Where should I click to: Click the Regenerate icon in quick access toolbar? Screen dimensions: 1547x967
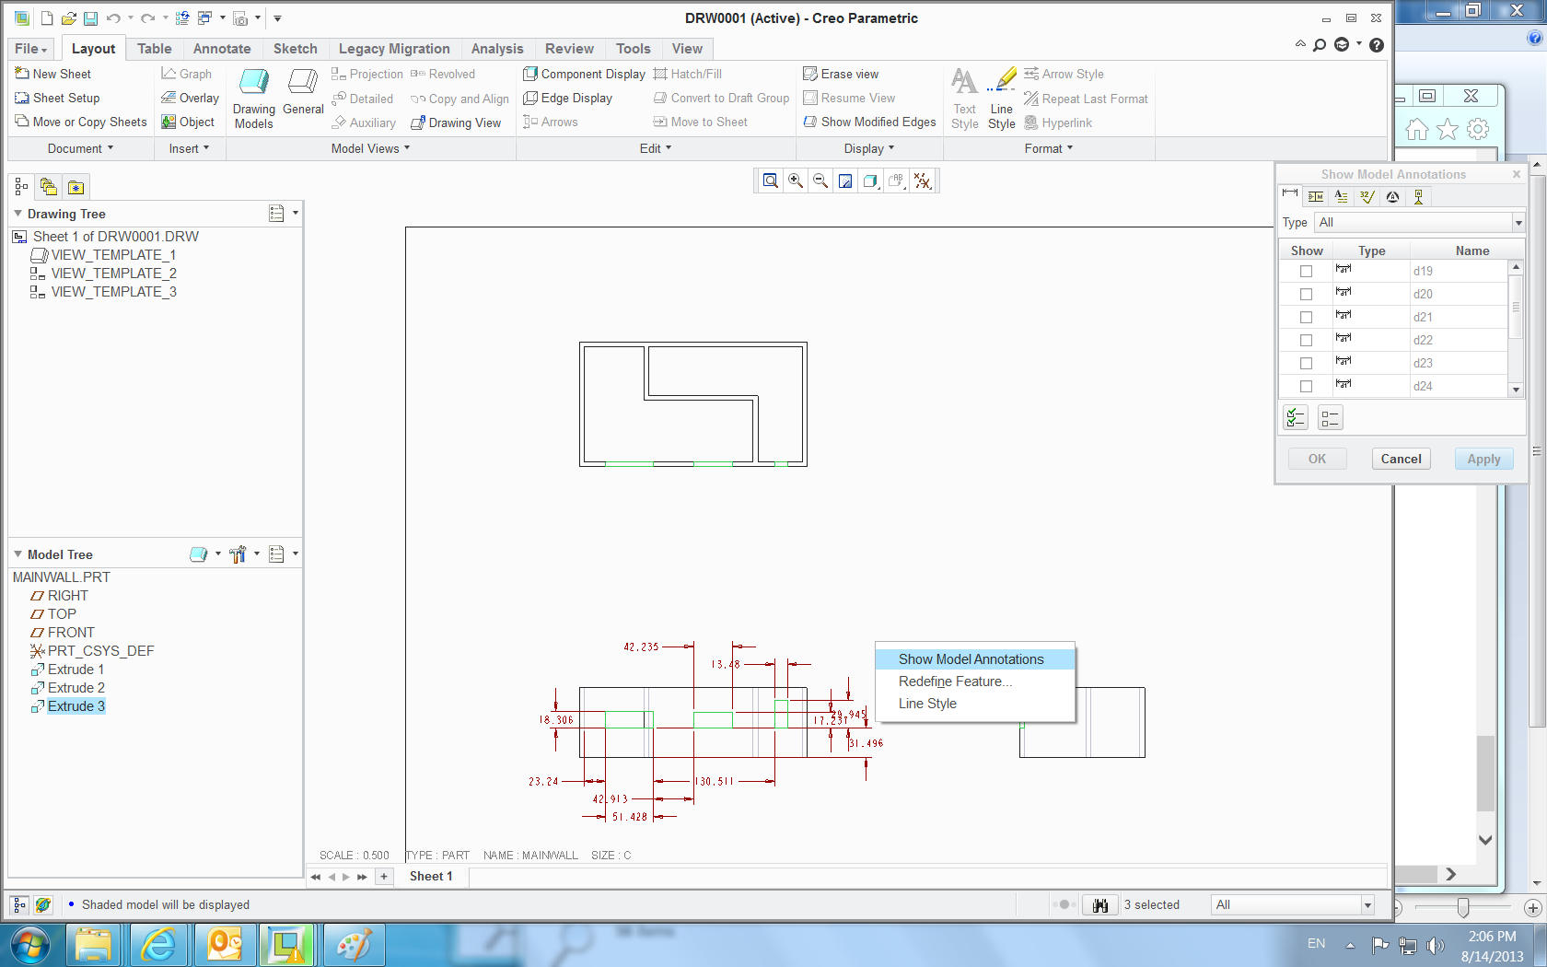(x=182, y=18)
